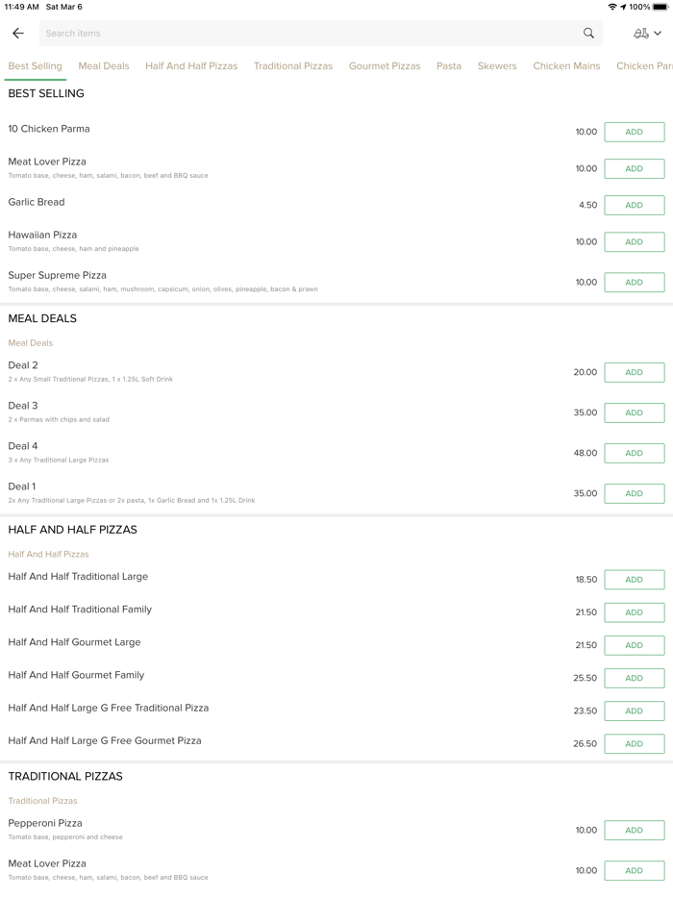Open the Half And Half Pizzas tab

pyautogui.click(x=191, y=66)
